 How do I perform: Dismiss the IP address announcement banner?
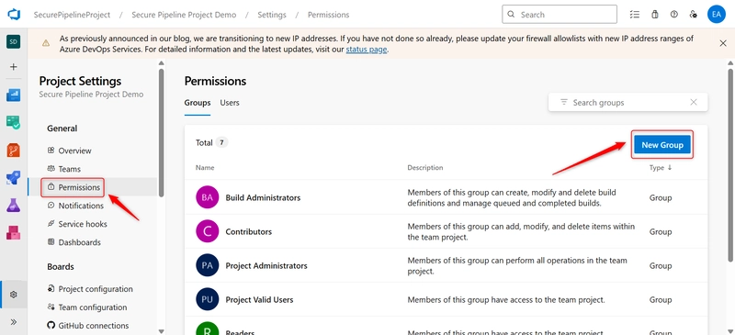(723, 43)
